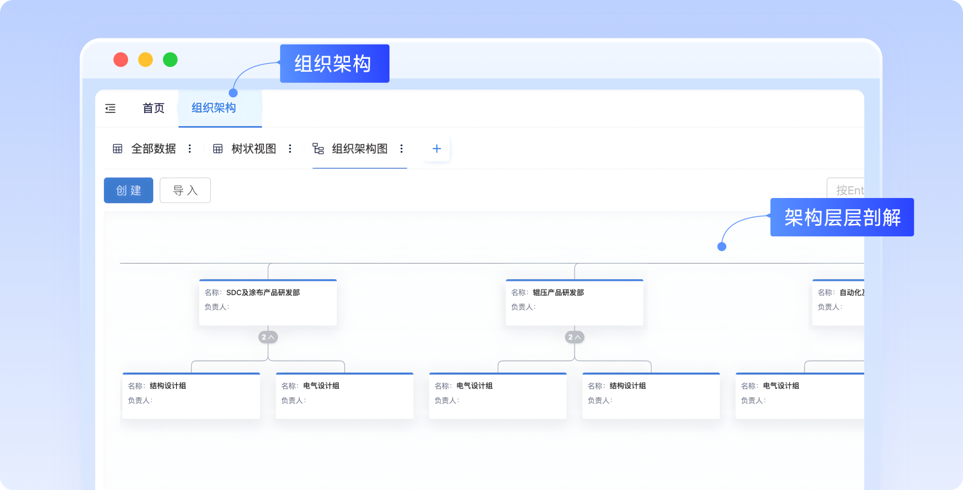This screenshot has width=963, height=490.
Task: Open the three-dot menu for 全部数据
Action: 190,148
